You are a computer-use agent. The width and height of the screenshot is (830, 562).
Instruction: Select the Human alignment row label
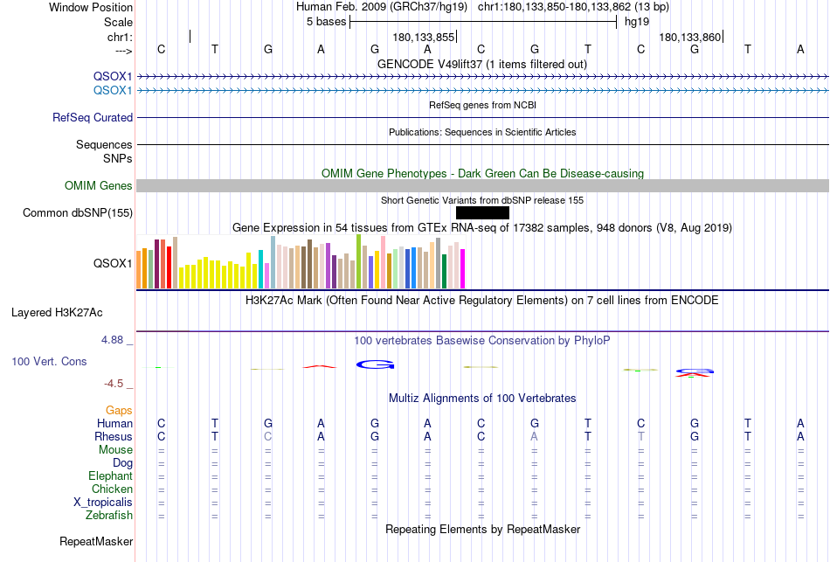coord(114,423)
